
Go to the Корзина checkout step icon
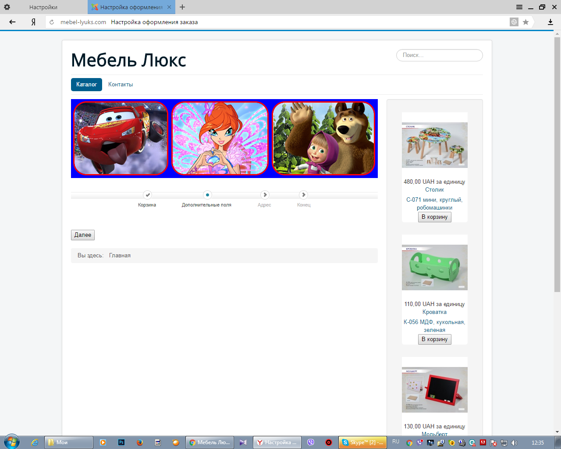[x=148, y=195]
